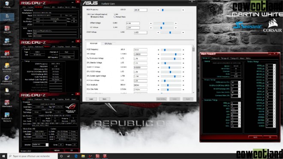283x159 pixels.
Task: Open Notes tab in Mem TweakIt
Action: tap(248, 58)
